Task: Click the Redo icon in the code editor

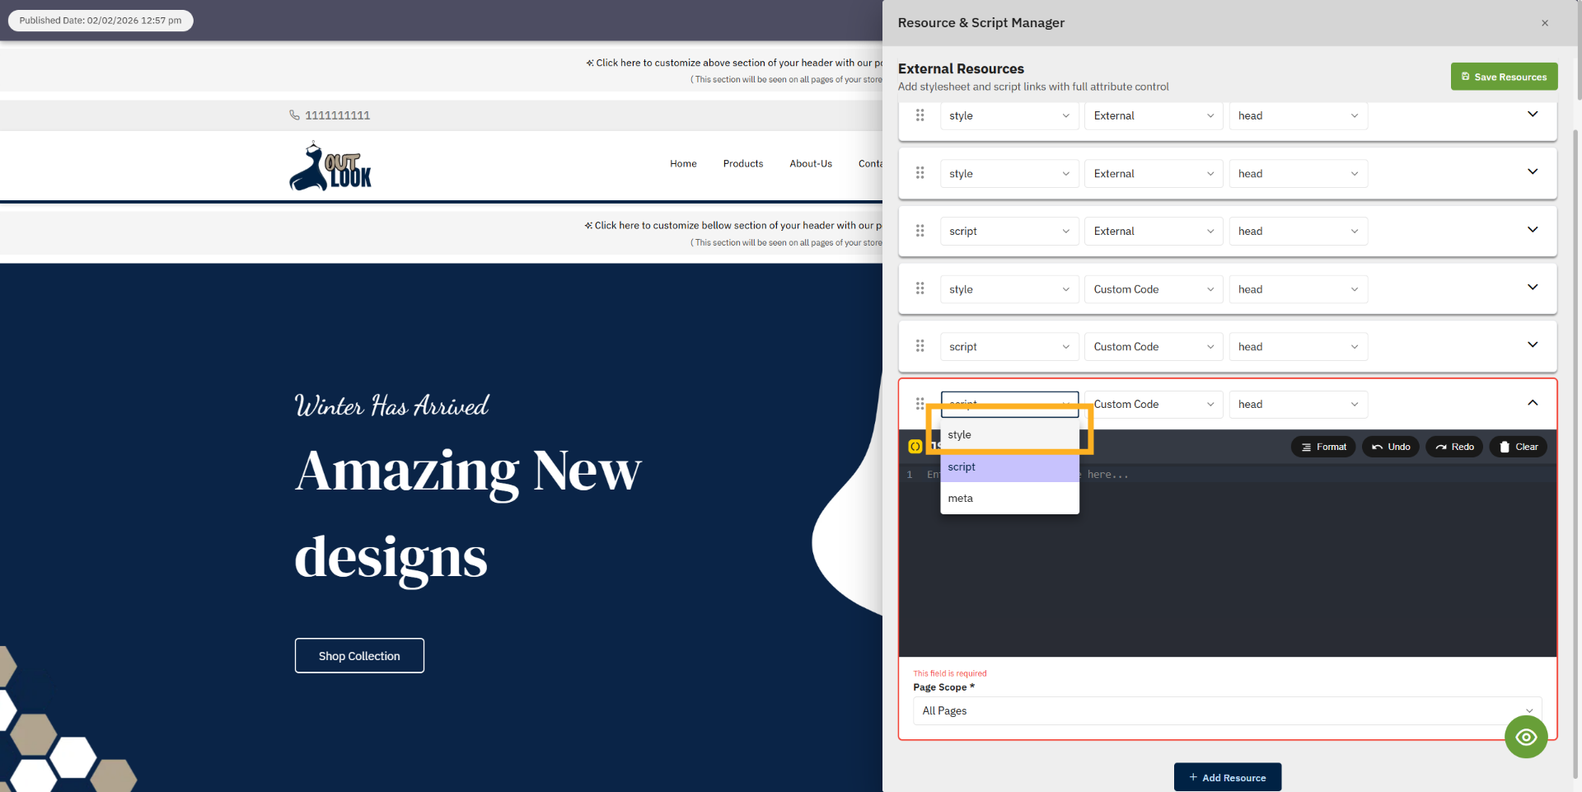Action: (1442, 447)
